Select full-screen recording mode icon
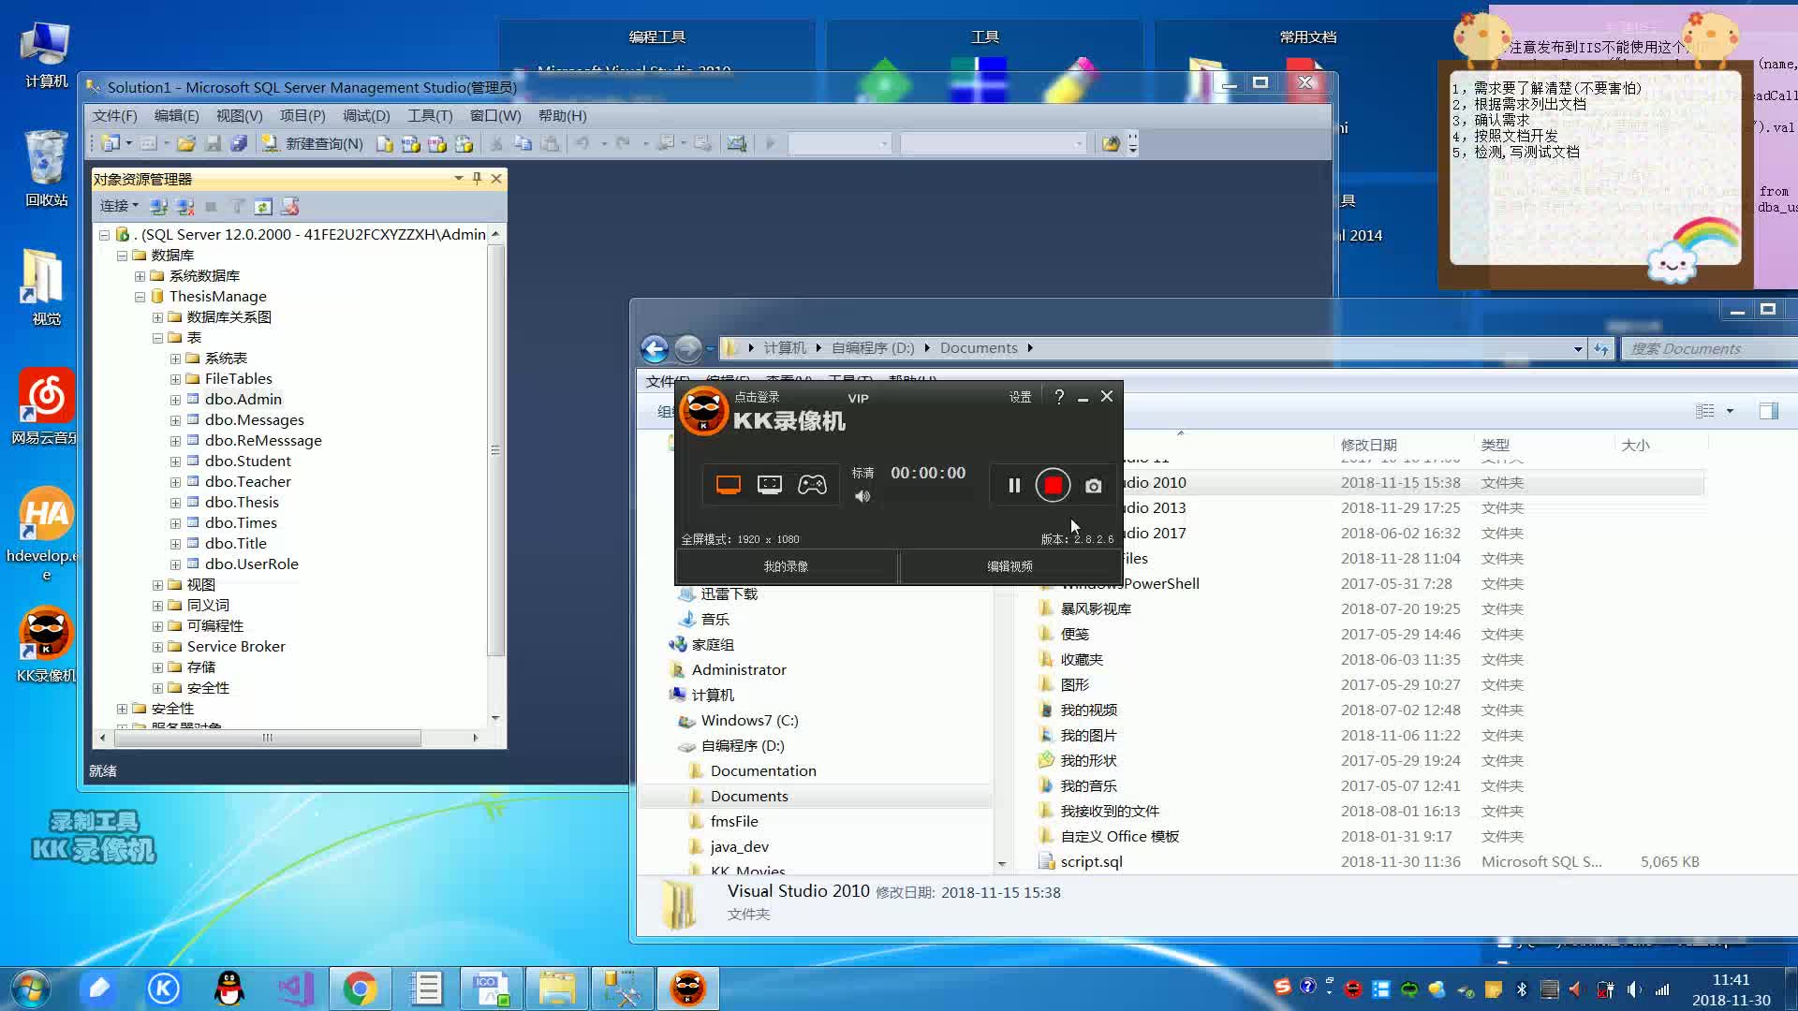The height and width of the screenshot is (1011, 1798). coord(728,484)
